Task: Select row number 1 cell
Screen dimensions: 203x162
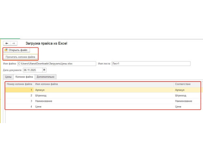Action: 19,90
